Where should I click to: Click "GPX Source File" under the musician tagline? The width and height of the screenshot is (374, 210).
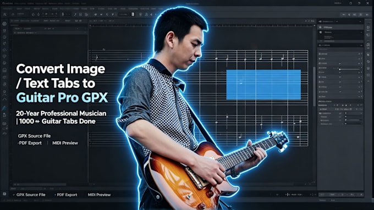[34, 136]
